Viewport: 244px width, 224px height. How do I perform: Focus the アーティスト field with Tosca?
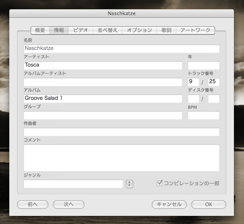[x=103, y=65]
